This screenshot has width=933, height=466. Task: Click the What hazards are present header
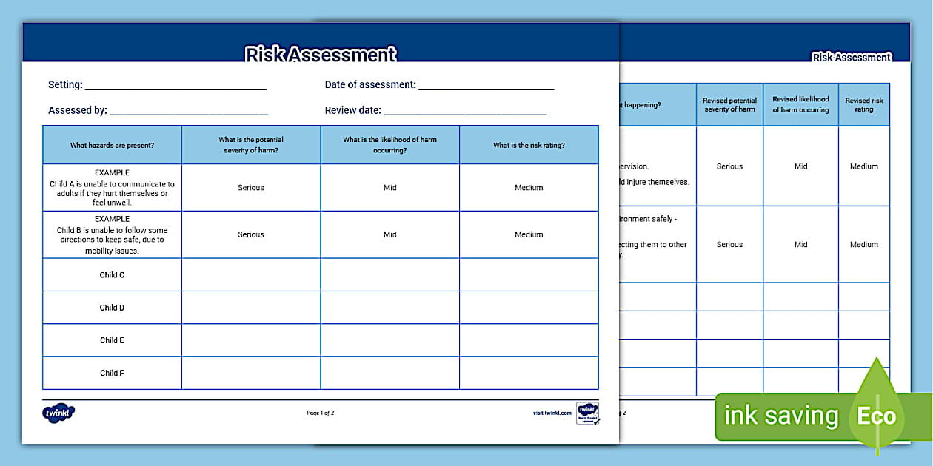(111, 145)
